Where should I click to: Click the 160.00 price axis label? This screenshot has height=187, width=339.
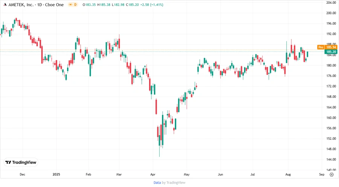click(331, 118)
